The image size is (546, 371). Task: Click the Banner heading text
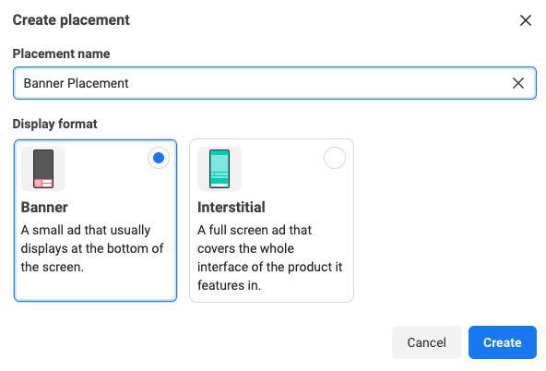(x=44, y=208)
